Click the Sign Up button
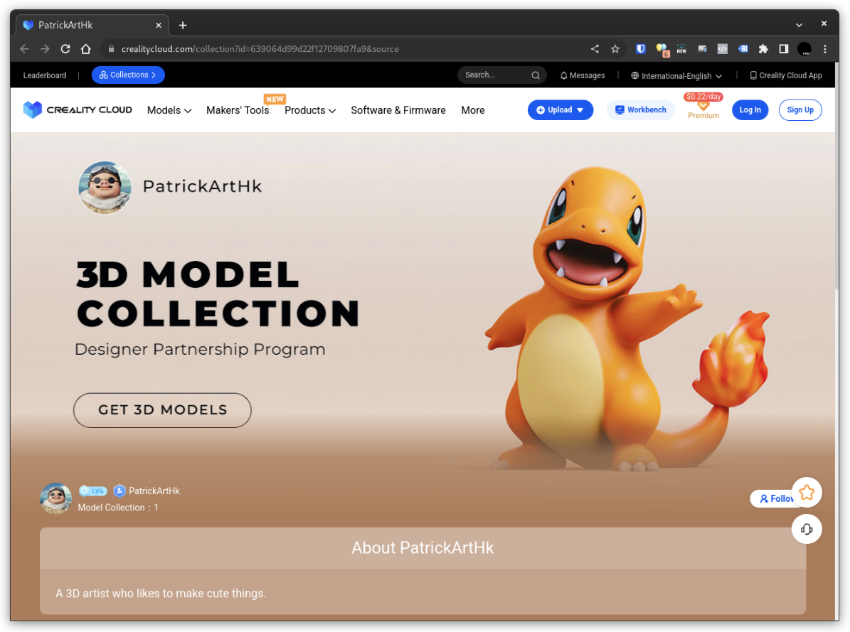Screen dimensions: 850x632 pos(800,109)
